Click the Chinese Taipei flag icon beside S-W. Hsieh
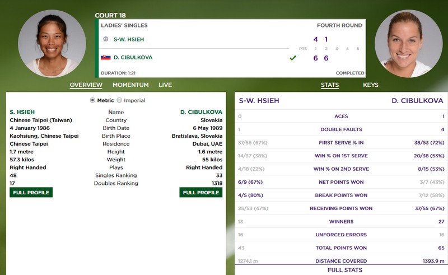The image size is (448, 275). coord(105,39)
